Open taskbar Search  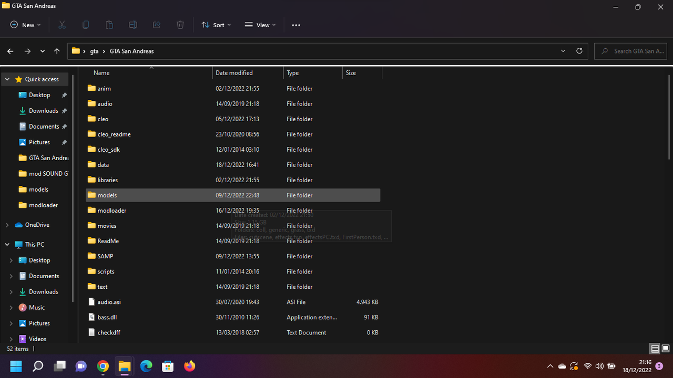click(38, 366)
